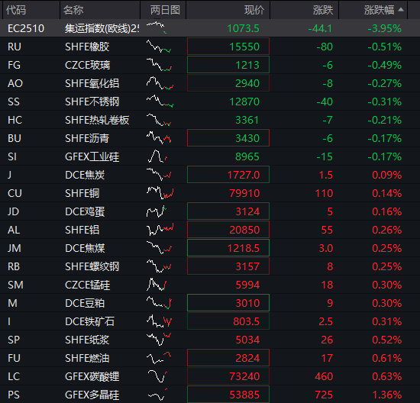Click the 5994 price value

coord(247,285)
